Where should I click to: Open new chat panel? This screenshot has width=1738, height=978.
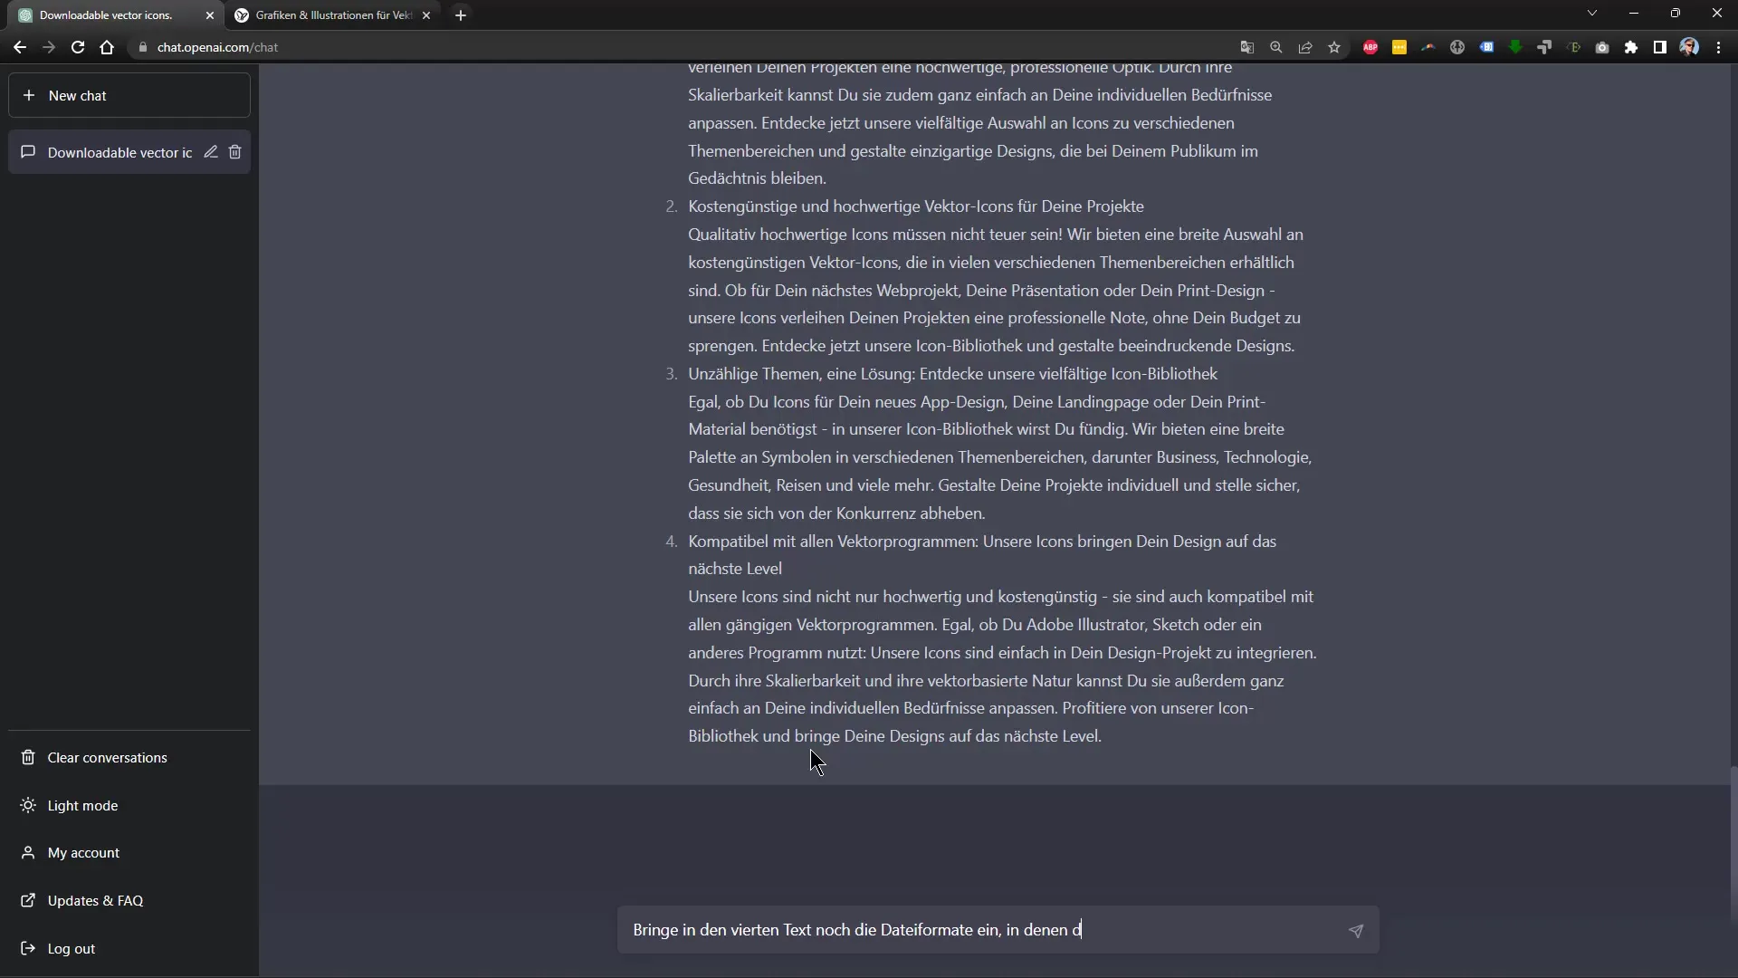130,95
